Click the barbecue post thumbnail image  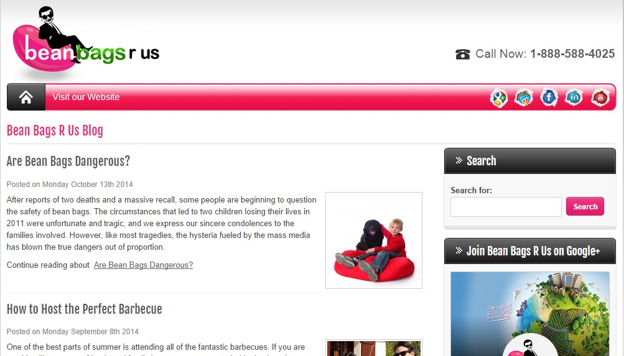[374, 348]
